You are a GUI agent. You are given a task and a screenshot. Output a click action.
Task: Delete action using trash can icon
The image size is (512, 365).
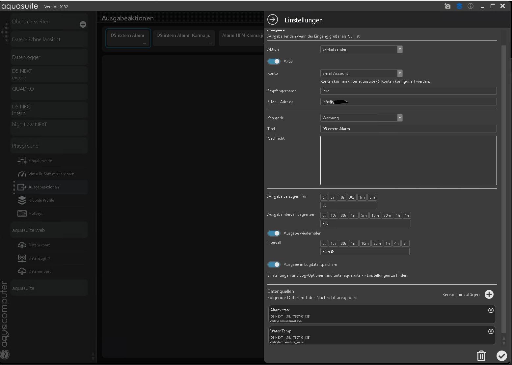481,355
